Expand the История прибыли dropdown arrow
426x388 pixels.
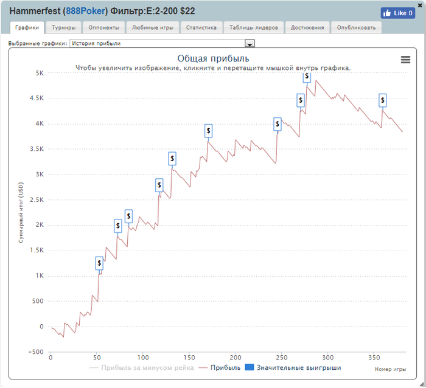click(250, 43)
